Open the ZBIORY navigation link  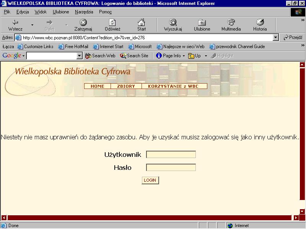point(126,86)
